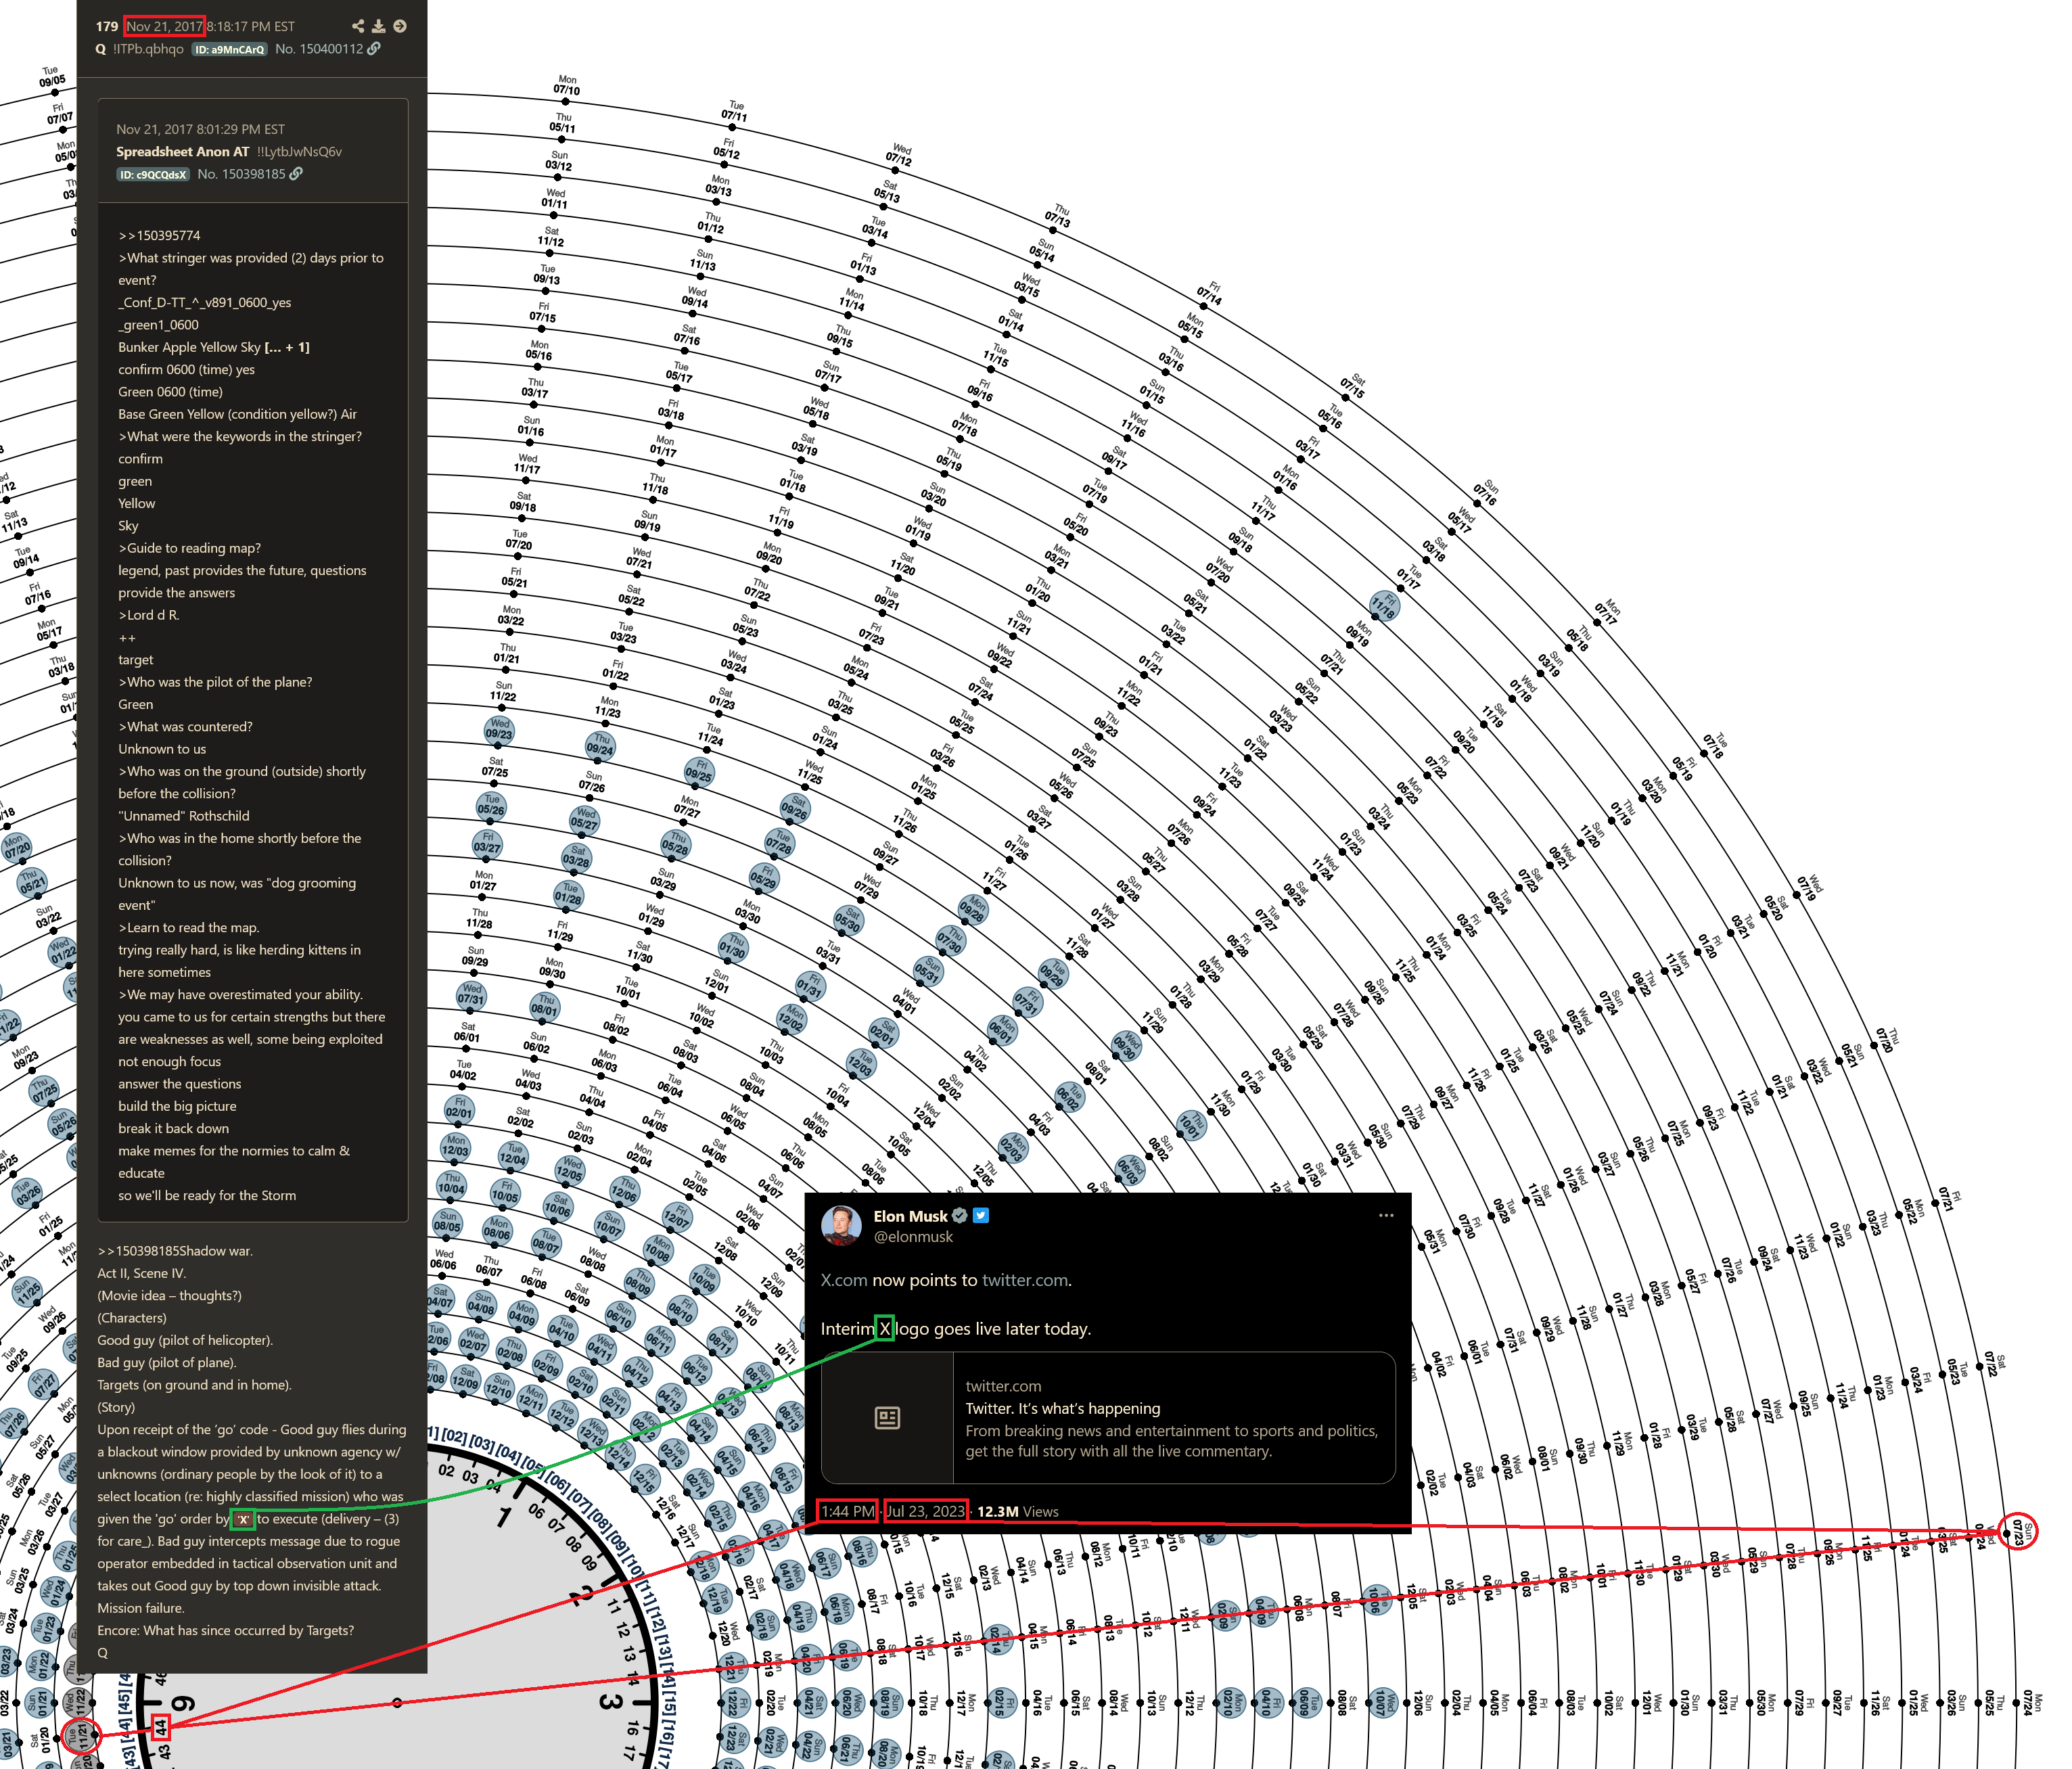Click the line '>Lord d R.'
Screen dimensions: 2072x1769
149,615
